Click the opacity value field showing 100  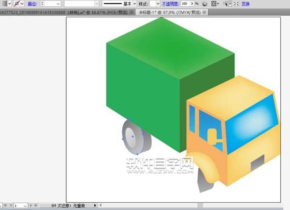point(186,4)
